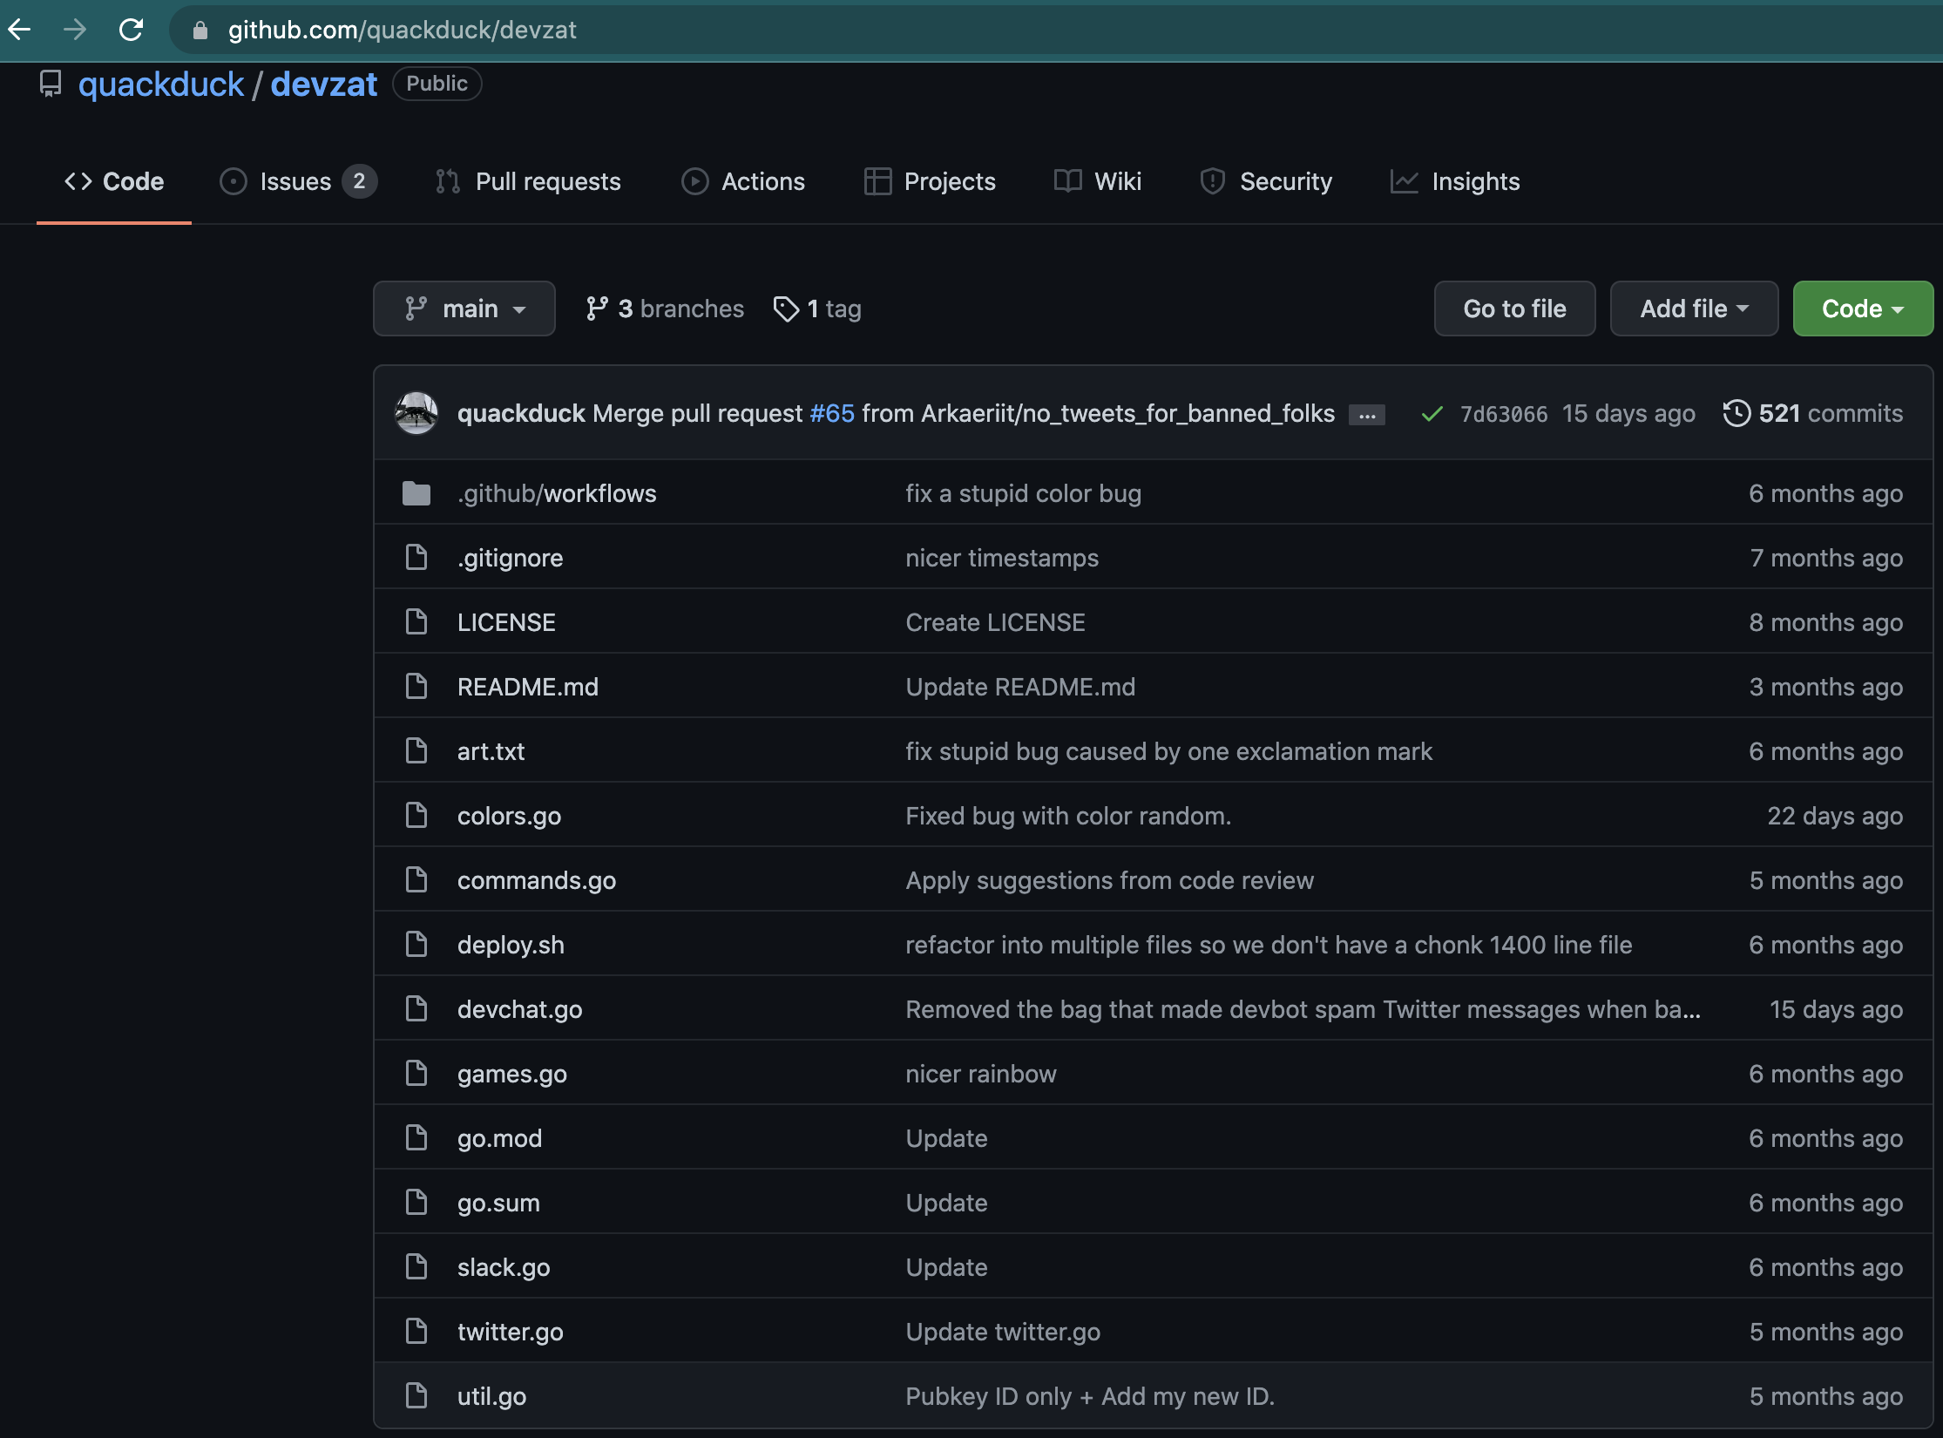Screen dimensions: 1943x1438
Task: Open the Issues tab
Action: click(x=299, y=181)
